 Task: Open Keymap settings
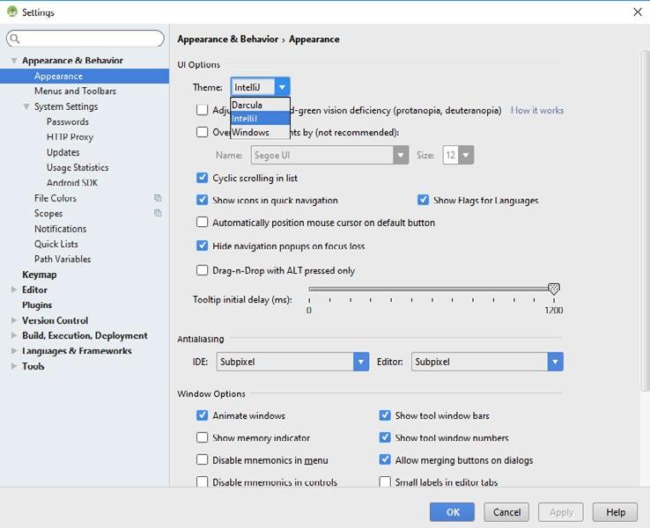tap(40, 275)
